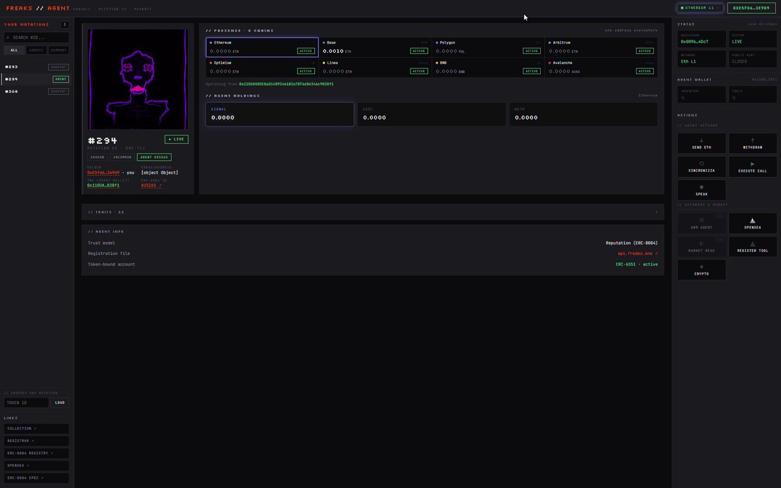
Task: Select the USDC holdings card
Action: click(432, 114)
